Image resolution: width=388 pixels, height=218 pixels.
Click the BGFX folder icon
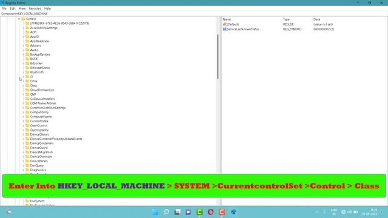click(27, 59)
